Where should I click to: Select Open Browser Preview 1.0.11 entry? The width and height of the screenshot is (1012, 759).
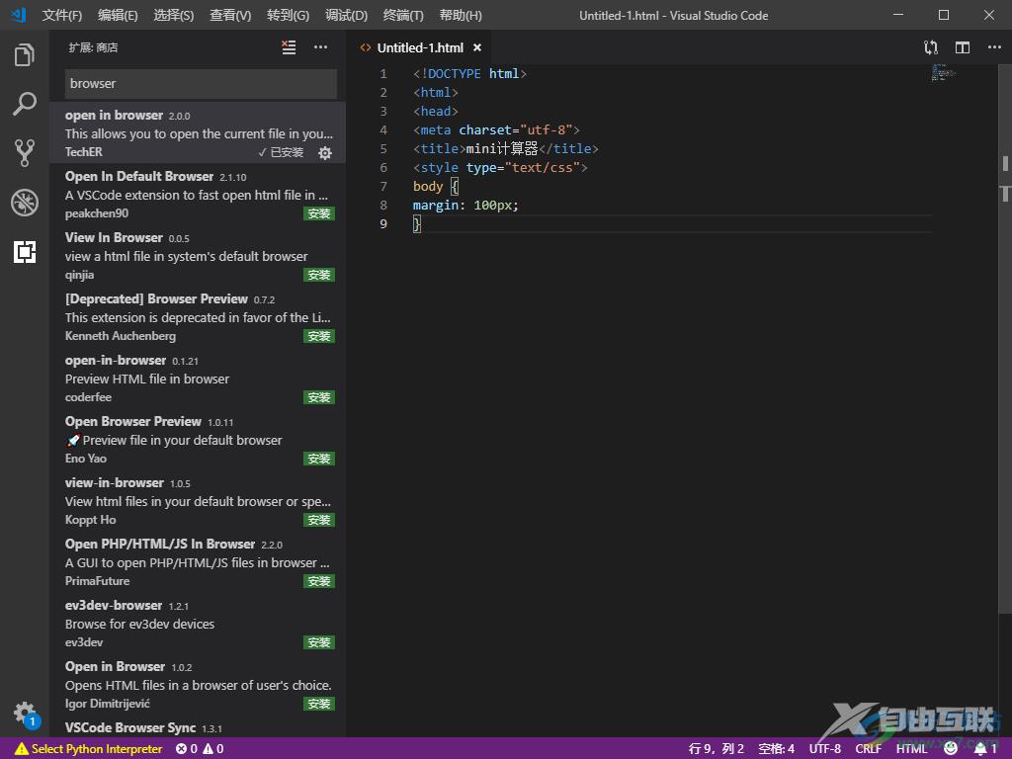[x=198, y=439]
